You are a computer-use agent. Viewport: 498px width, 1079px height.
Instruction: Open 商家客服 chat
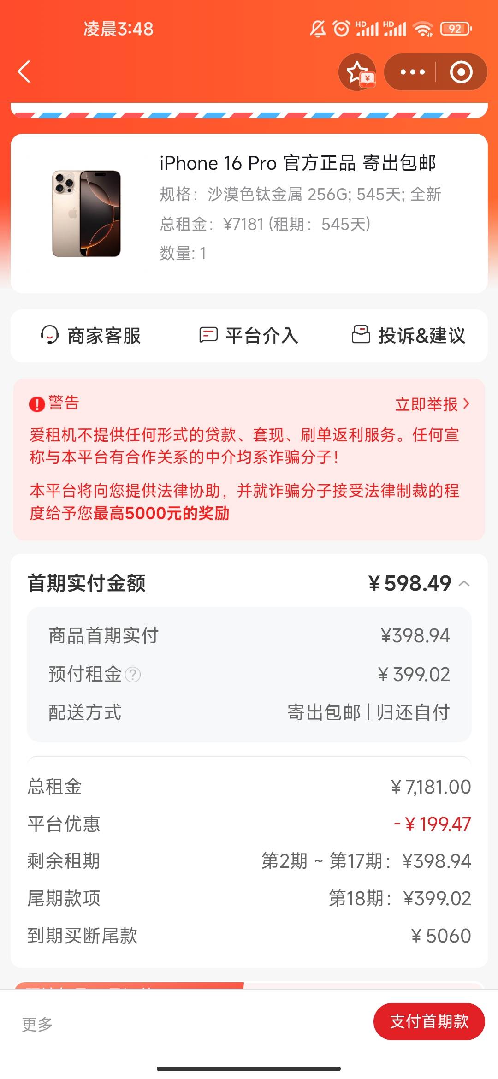click(90, 335)
